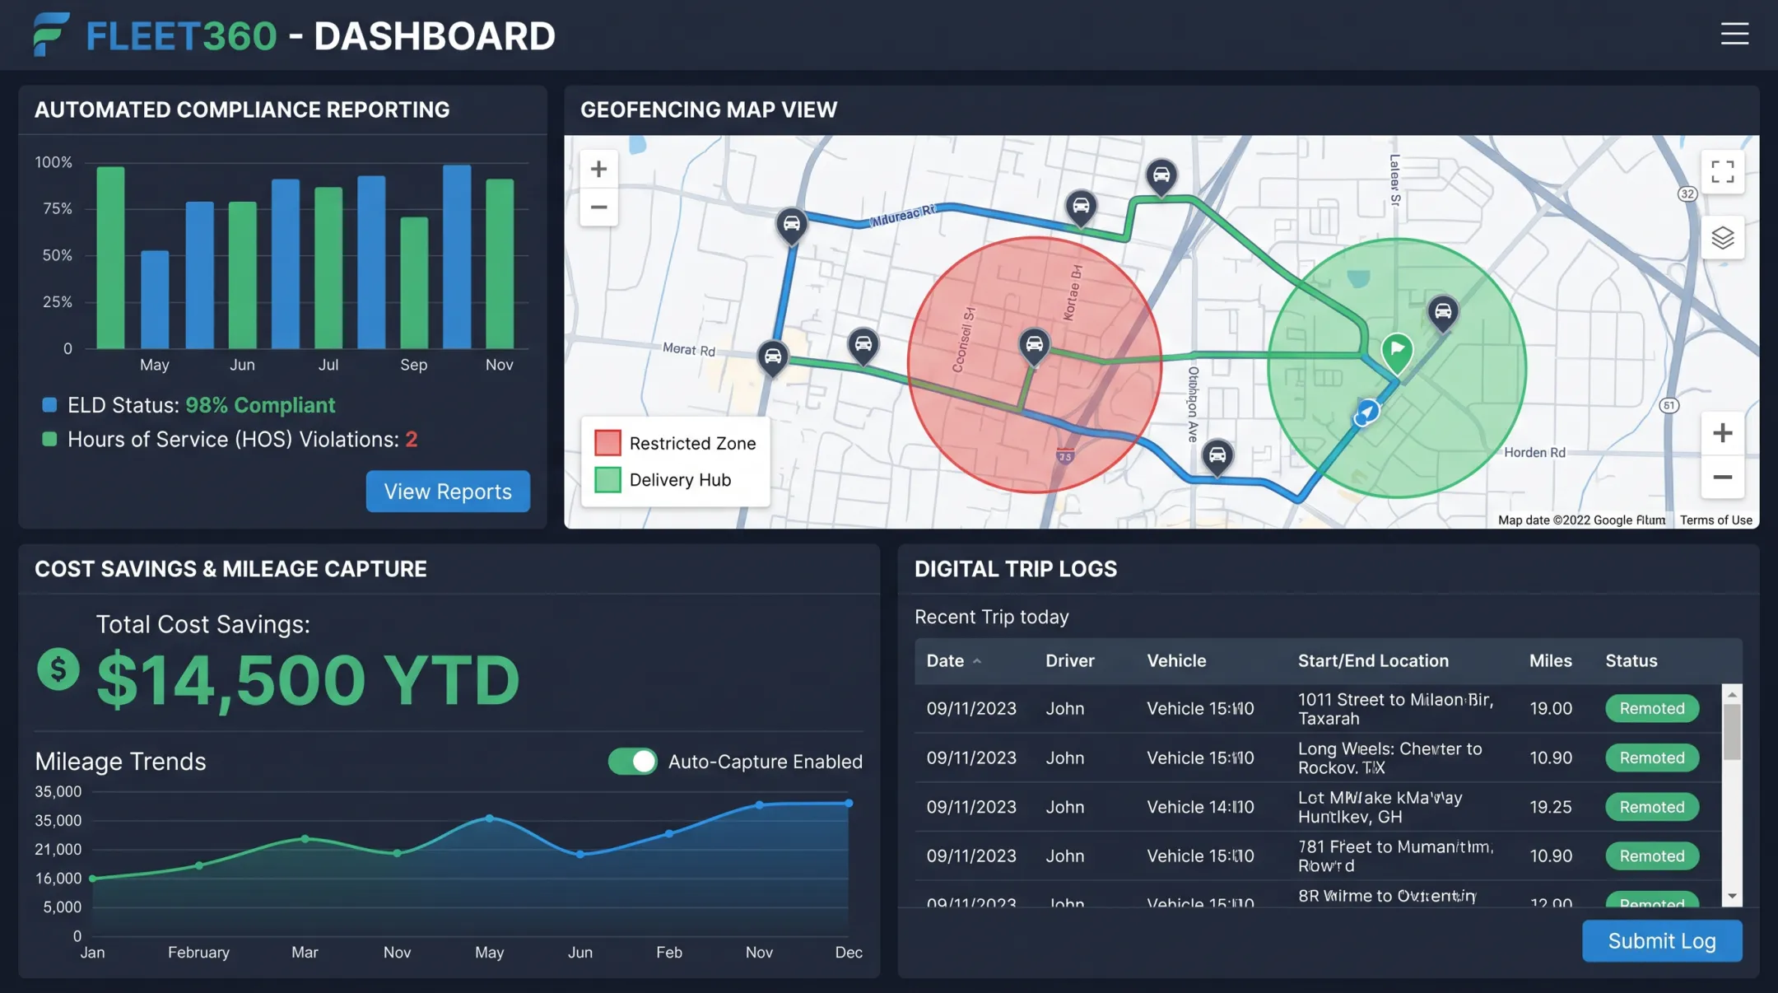Image resolution: width=1778 pixels, height=993 pixels.
Task: Click the View Reports button
Action: 448,492
